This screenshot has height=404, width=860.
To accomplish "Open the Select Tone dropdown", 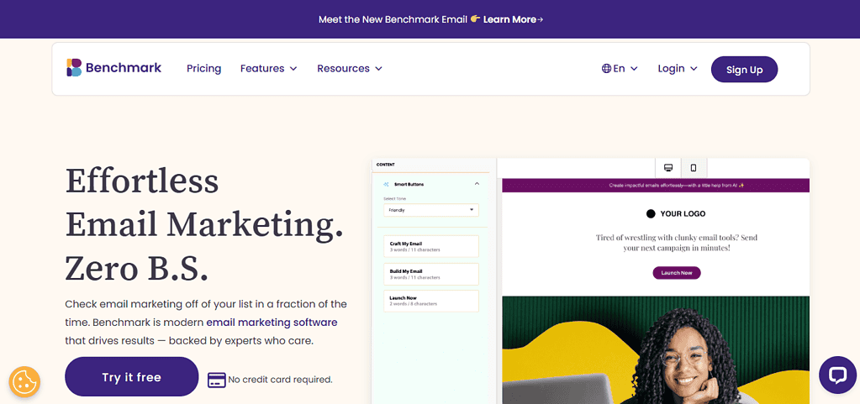I will click(430, 210).
